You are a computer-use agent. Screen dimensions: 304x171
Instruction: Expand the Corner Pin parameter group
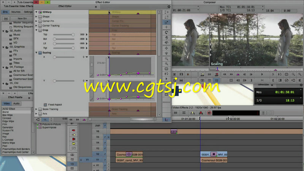click(36, 21)
